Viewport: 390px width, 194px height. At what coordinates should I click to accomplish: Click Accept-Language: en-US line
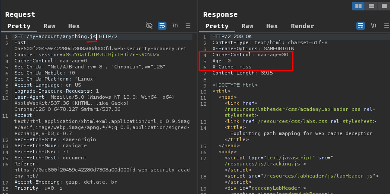[x=48, y=85]
